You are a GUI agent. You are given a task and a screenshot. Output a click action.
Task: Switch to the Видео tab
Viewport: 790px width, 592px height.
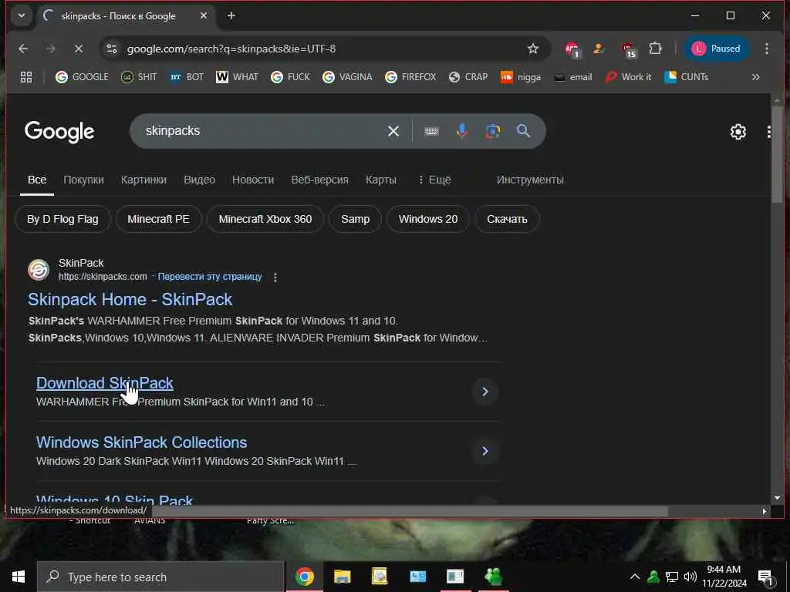pyautogui.click(x=200, y=180)
